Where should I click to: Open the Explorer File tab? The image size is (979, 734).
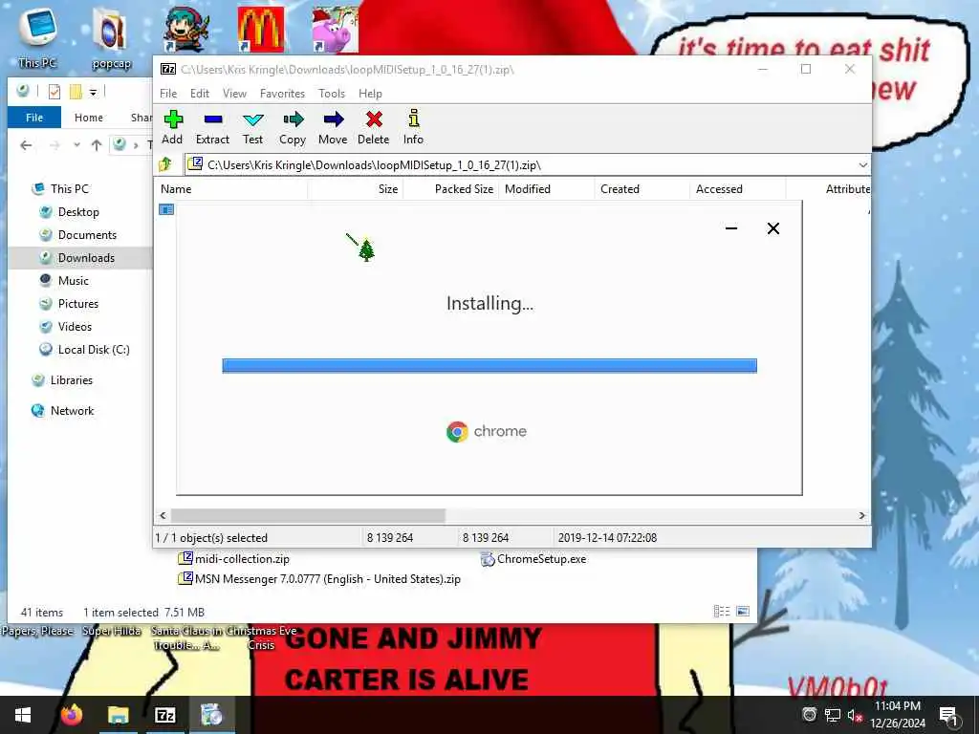click(34, 118)
